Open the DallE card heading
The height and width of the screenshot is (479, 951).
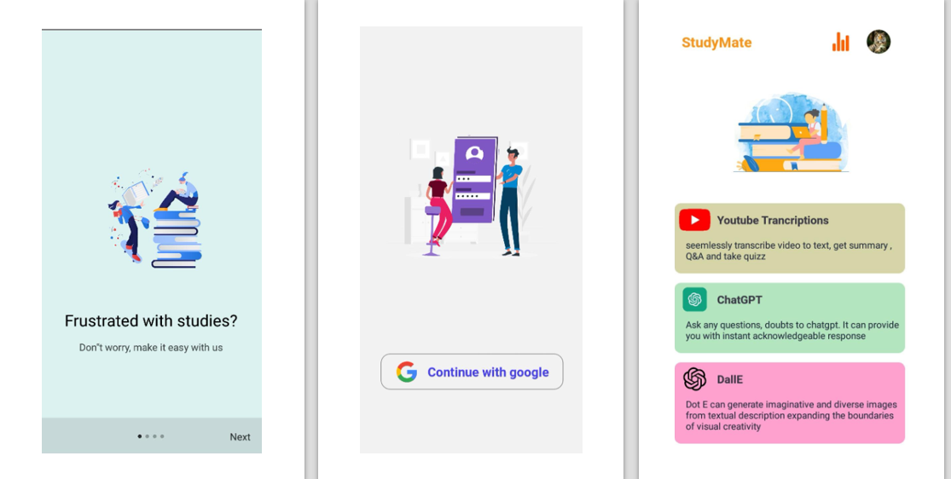729,379
